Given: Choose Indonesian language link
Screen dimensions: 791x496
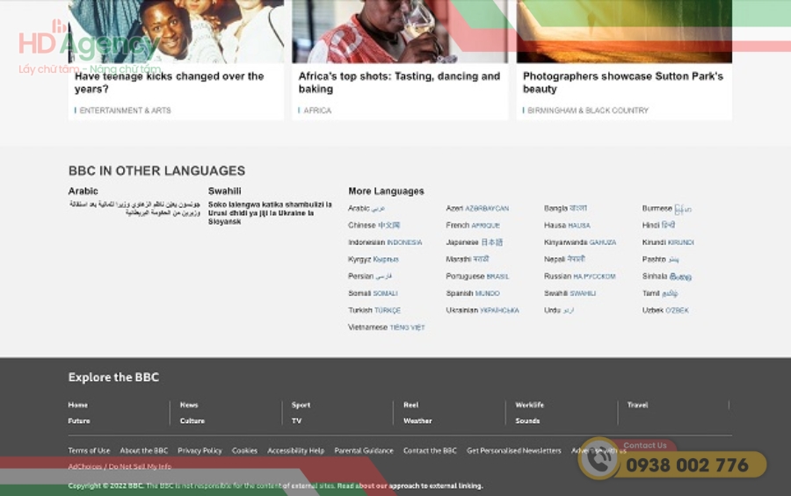Looking at the screenshot, I should pyautogui.click(x=385, y=242).
